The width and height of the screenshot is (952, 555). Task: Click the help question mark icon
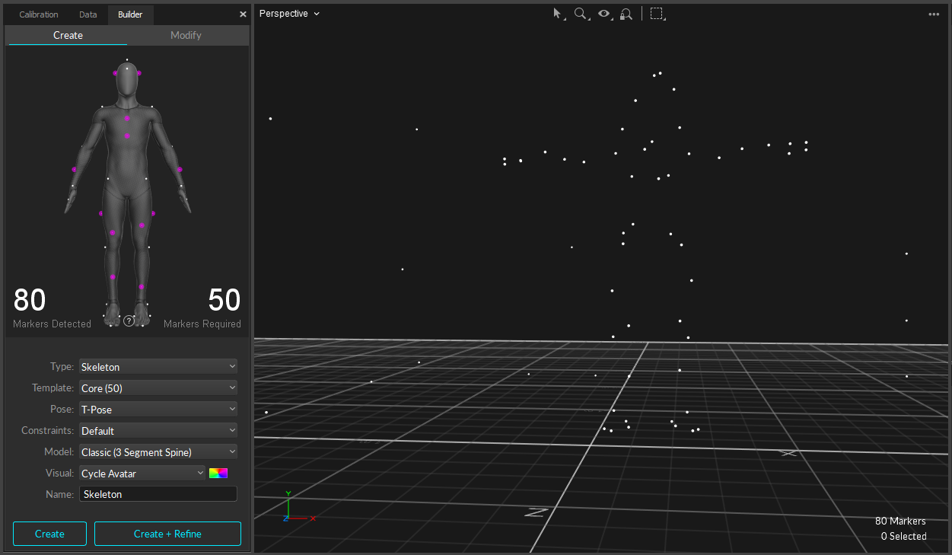coord(129,321)
